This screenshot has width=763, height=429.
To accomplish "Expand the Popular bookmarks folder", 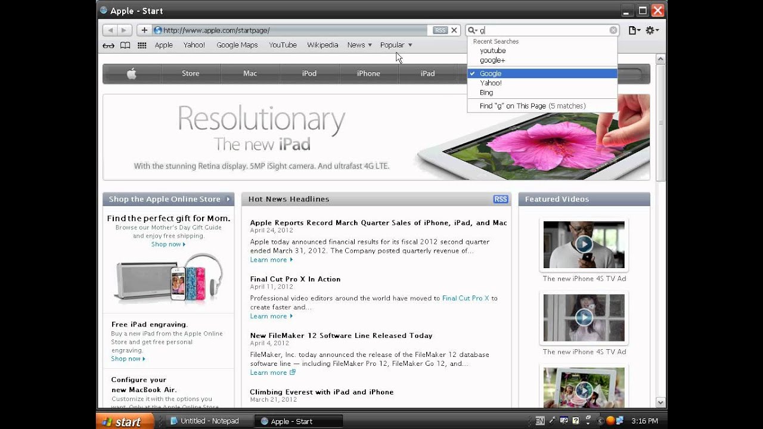I will coord(396,45).
